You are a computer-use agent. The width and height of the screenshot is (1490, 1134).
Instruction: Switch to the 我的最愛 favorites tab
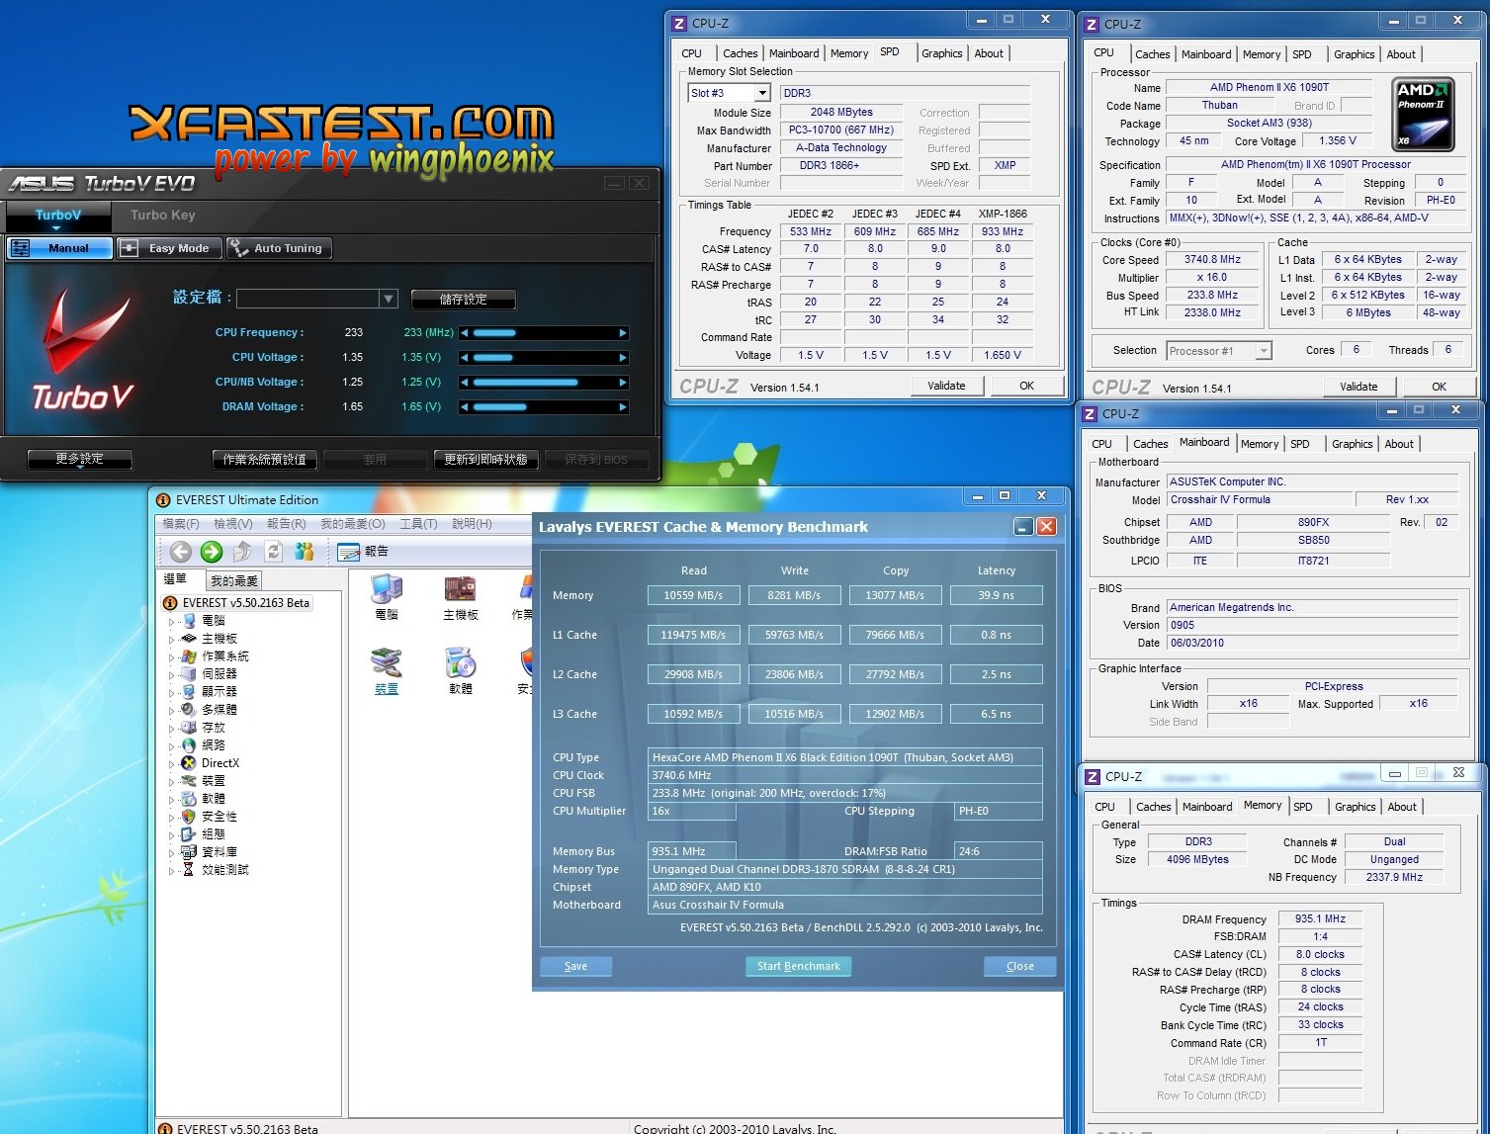[234, 580]
